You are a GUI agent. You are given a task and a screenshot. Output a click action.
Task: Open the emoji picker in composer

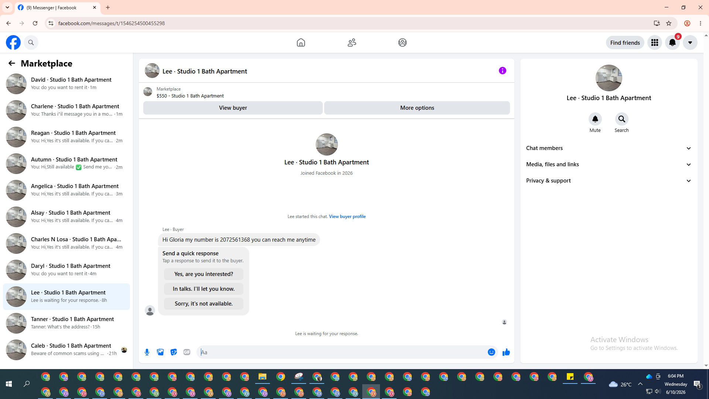point(491,352)
